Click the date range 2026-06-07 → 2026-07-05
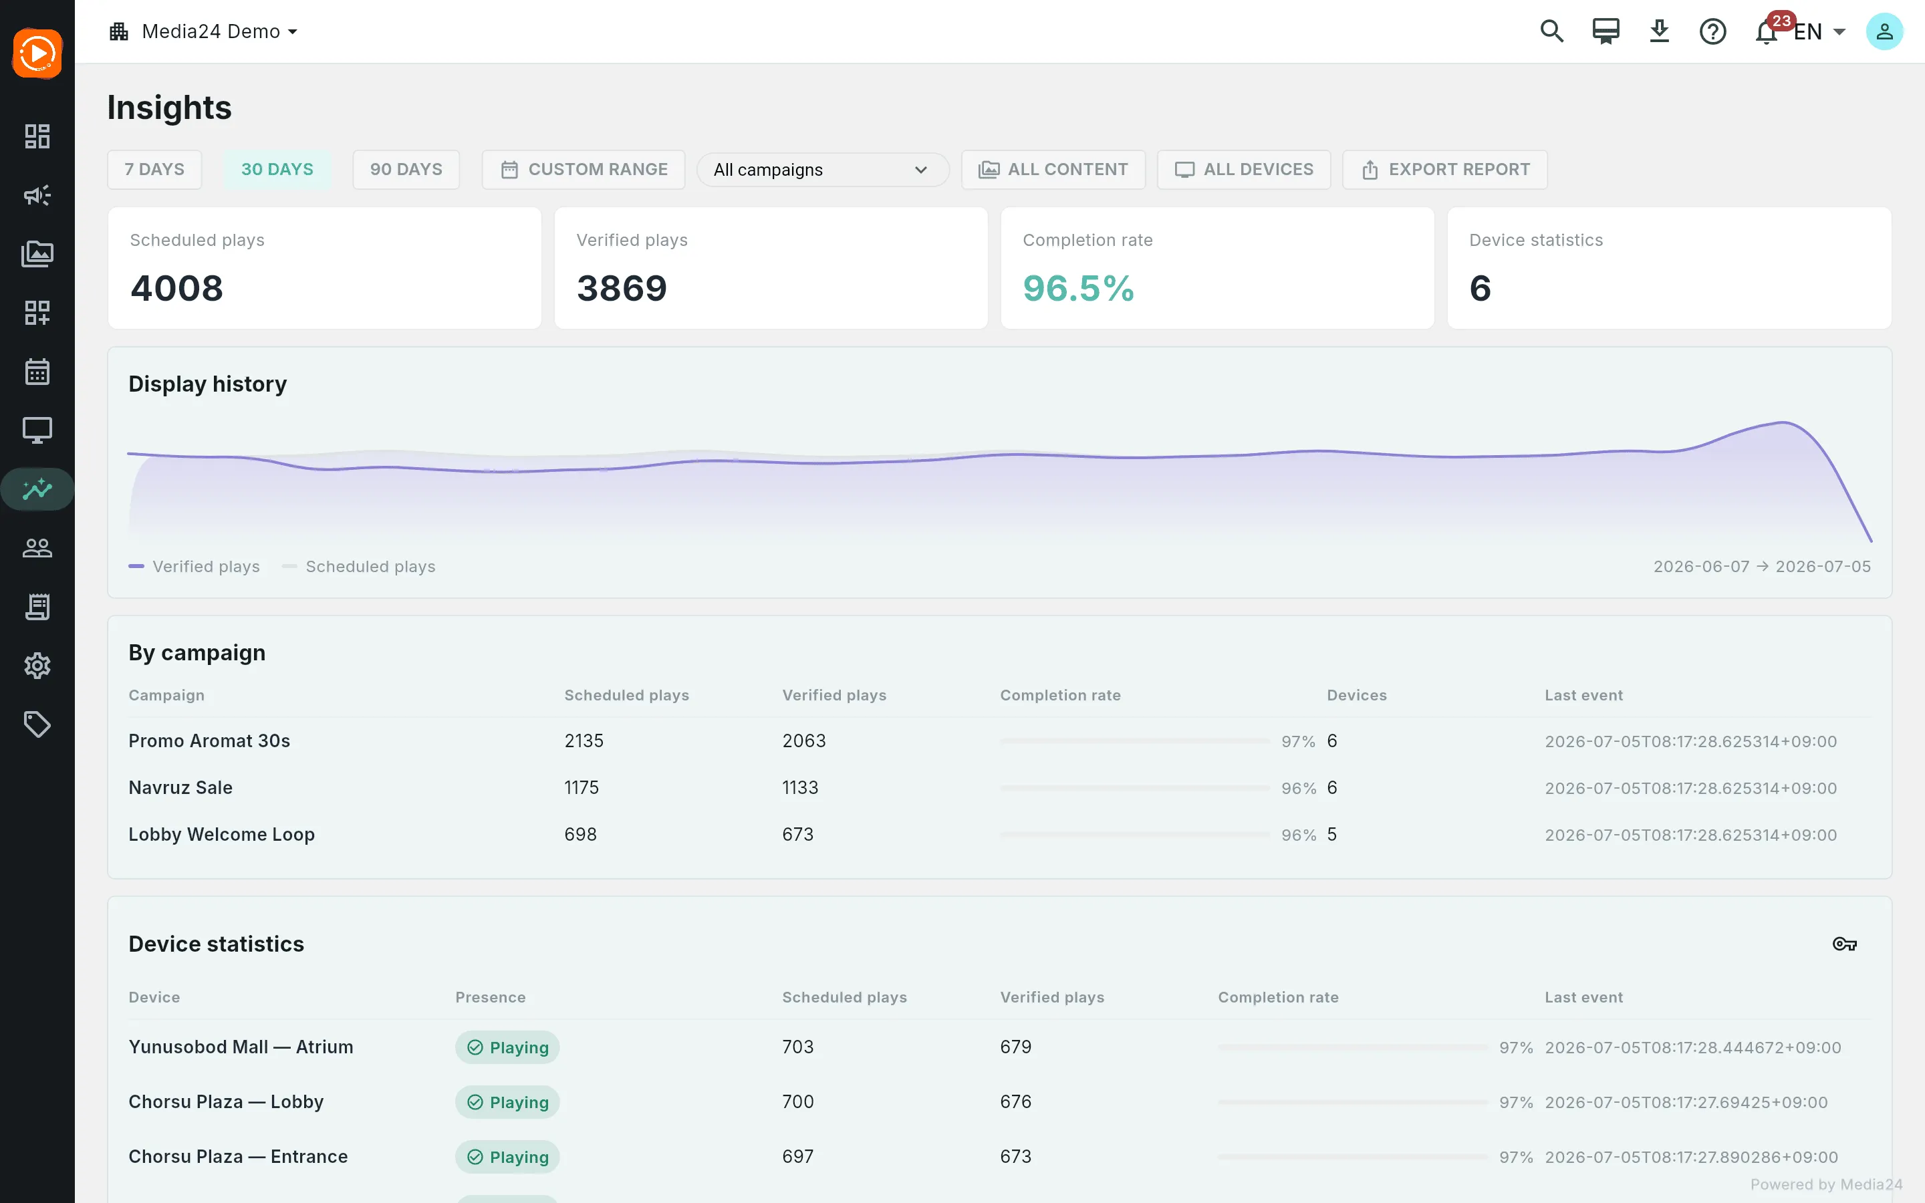This screenshot has width=1925, height=1203. [x=1762, y=567]
